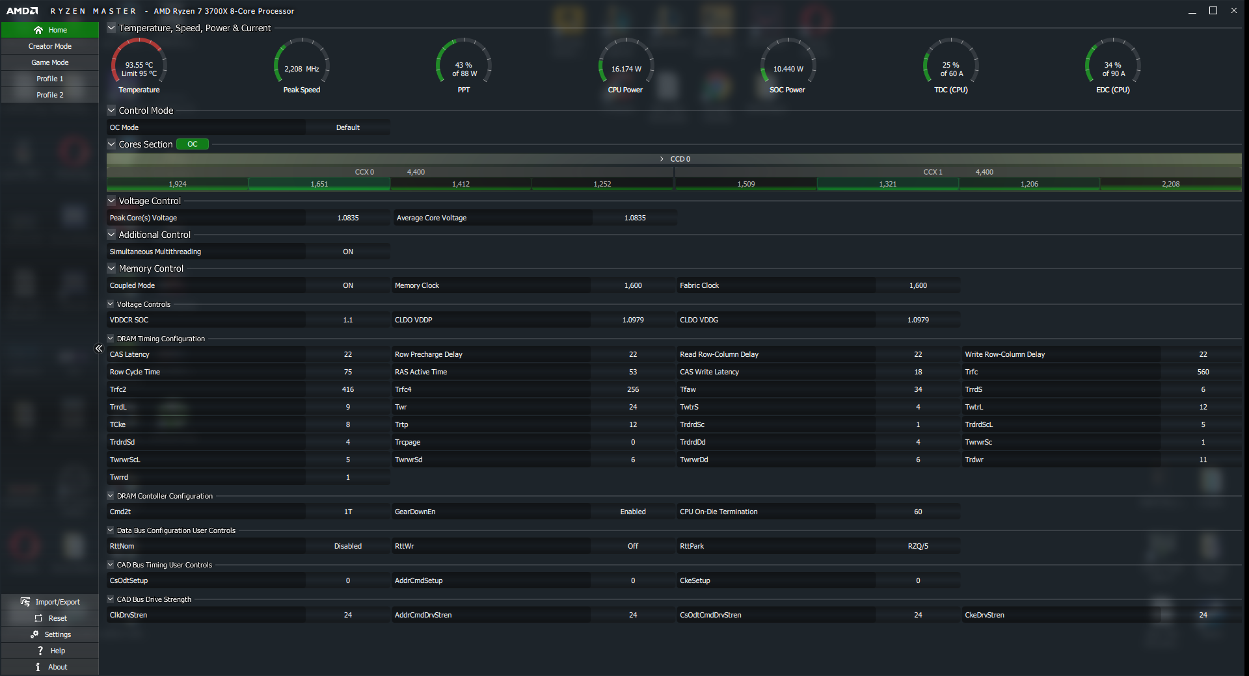Click CAS Latency value 22
Viewport: 1249px width, 676px height.
[348, 354]
